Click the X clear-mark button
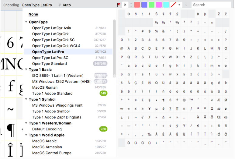 125,5
